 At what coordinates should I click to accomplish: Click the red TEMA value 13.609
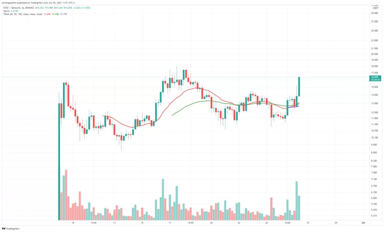tap(47, 14)
